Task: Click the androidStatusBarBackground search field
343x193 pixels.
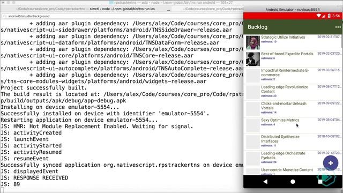Action: pos(123,16)
